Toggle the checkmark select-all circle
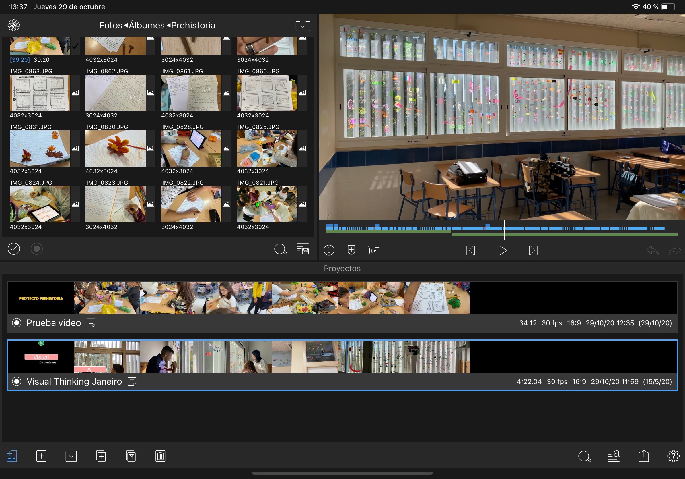The height and width of the screenshot is (479, 685). (x=14, y=249)
